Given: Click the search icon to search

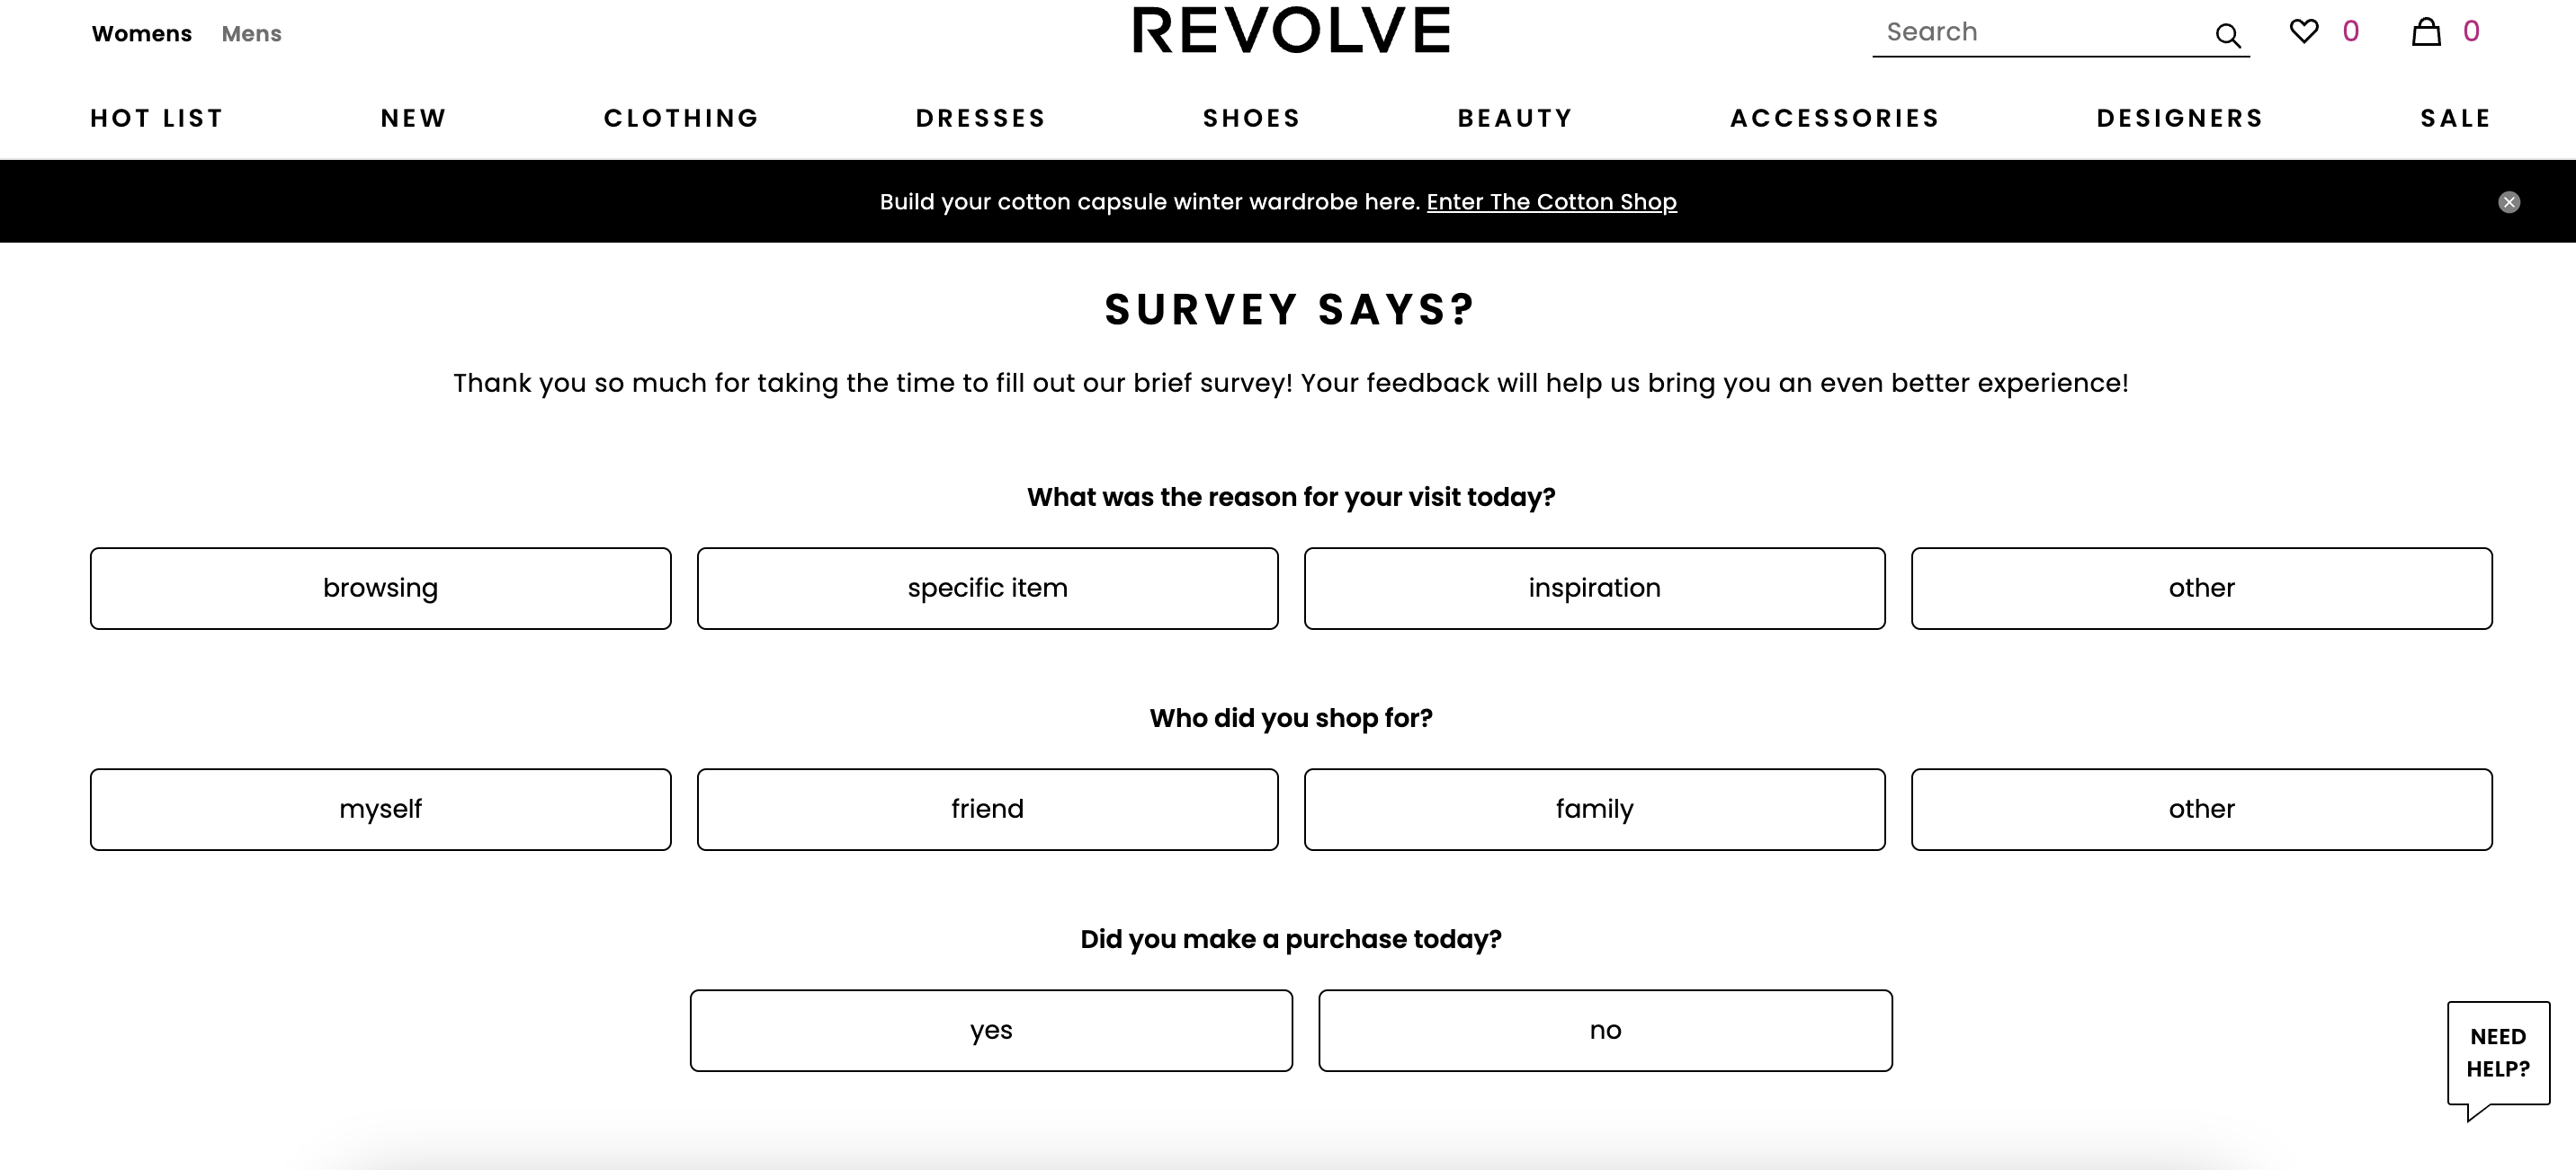Looking at the screenshot, I should pyautogui.click(x=2230, y=33).
